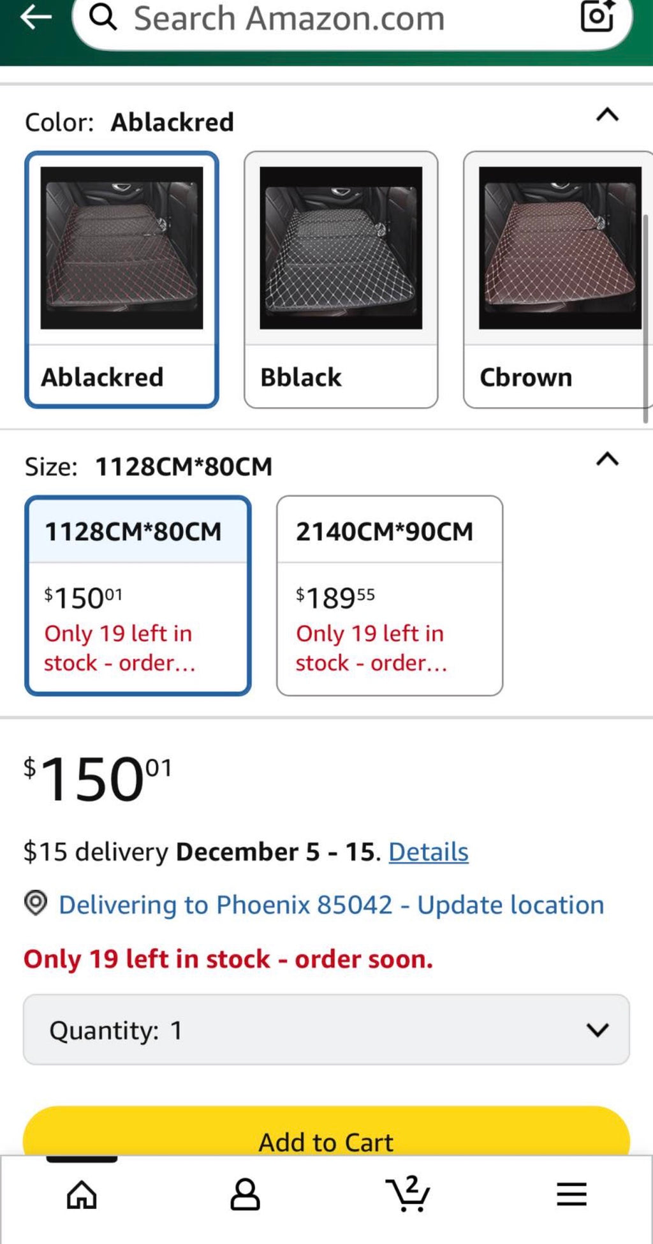Click Update location link

pyautogui.click(x=510, y=905)
